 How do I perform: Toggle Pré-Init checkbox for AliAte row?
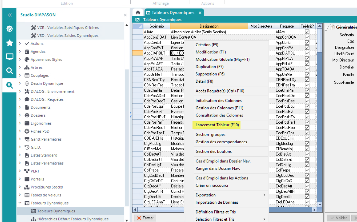coord(307,32)
